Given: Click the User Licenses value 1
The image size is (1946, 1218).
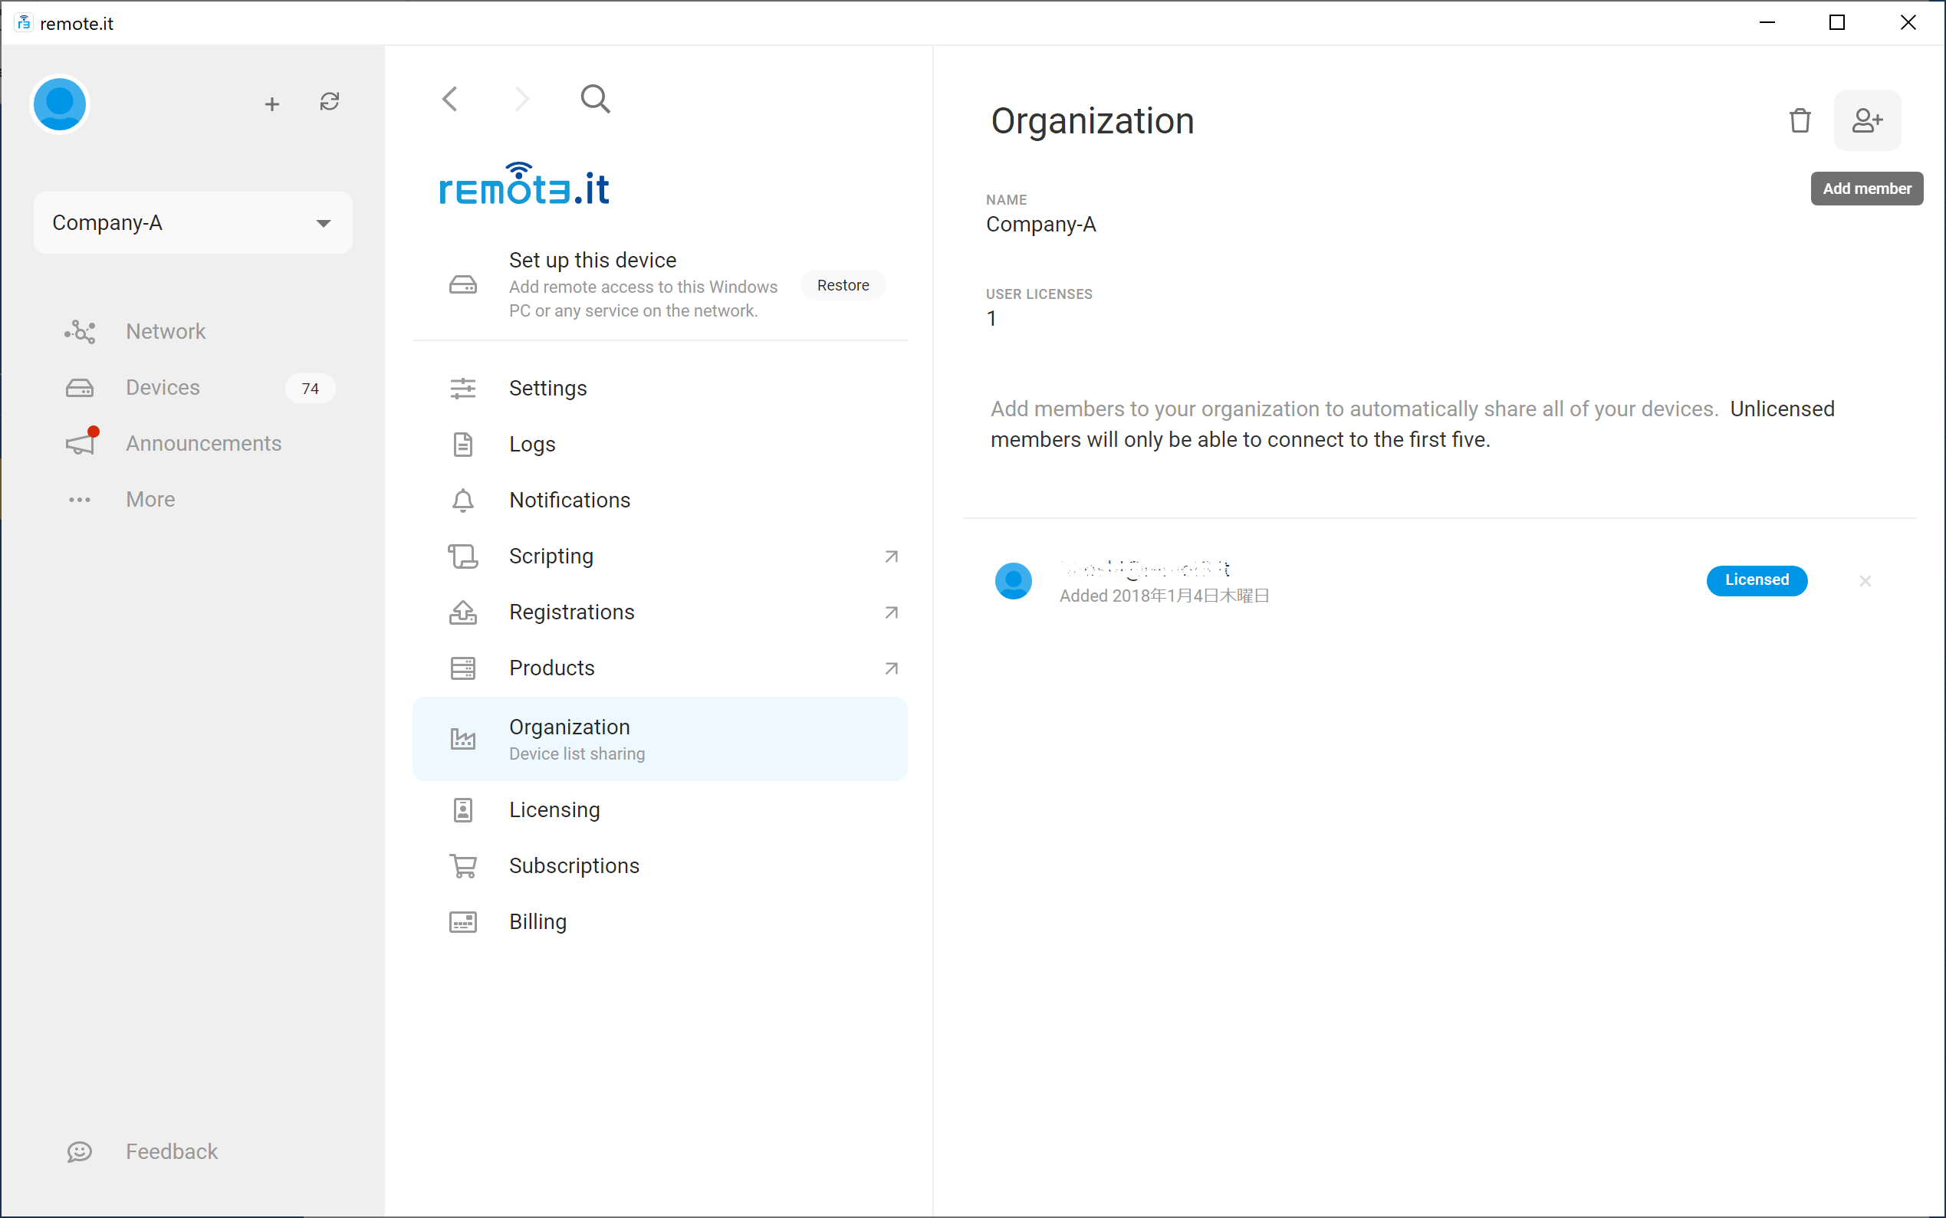Looking at the screenshot, I should [x=991, y=318].
